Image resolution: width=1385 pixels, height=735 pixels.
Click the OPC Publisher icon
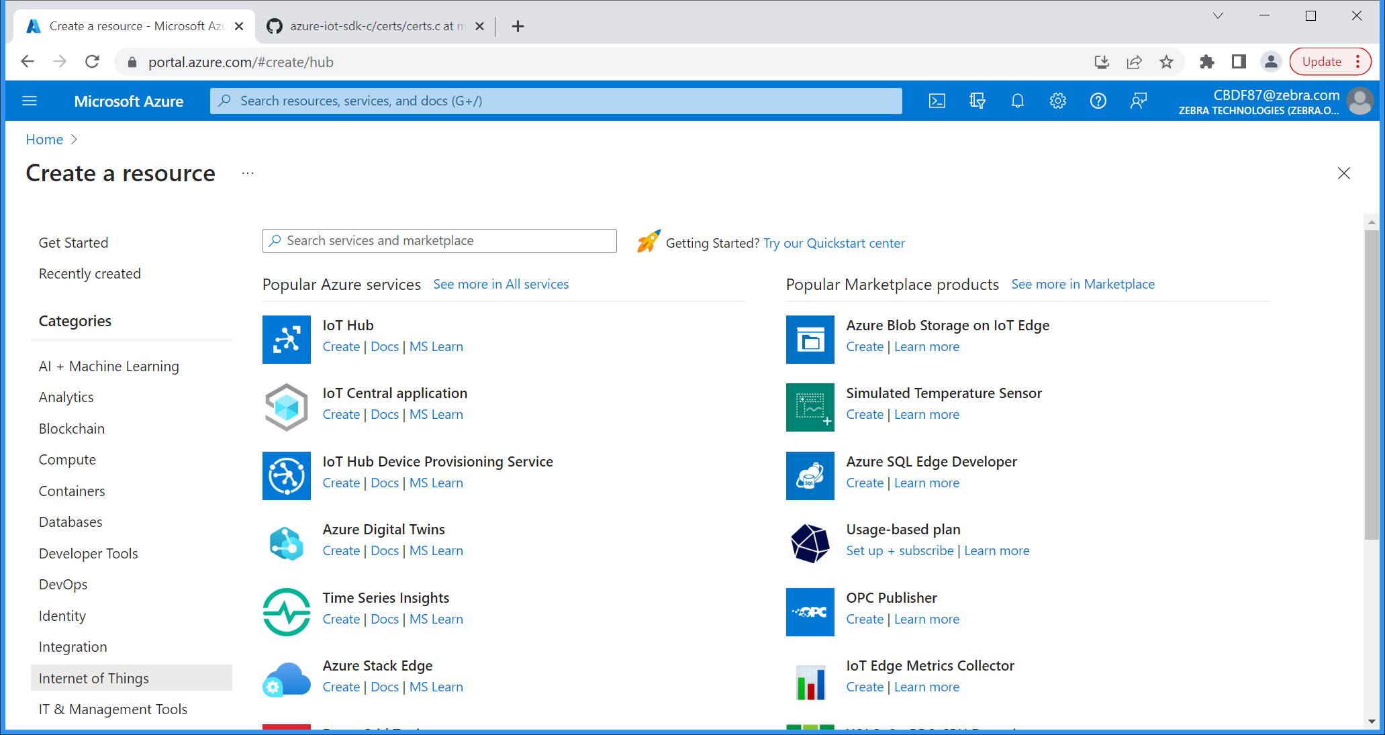point(810,612)
